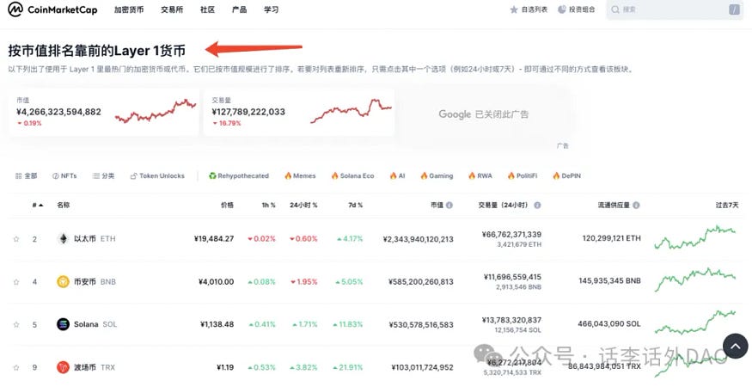
Task: Open 自选列表 watchlist link
Action: pos(528,10)
